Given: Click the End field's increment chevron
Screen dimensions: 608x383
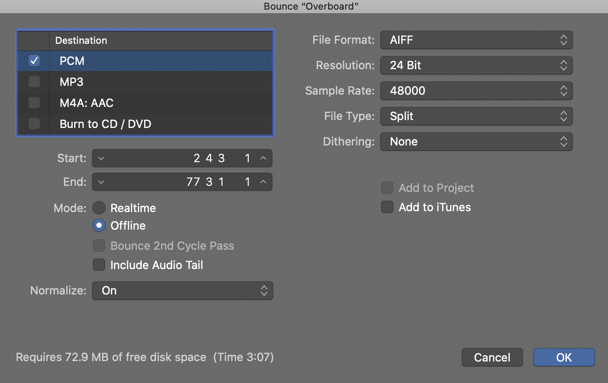Looking at the screenshot, I should point(263,182).
